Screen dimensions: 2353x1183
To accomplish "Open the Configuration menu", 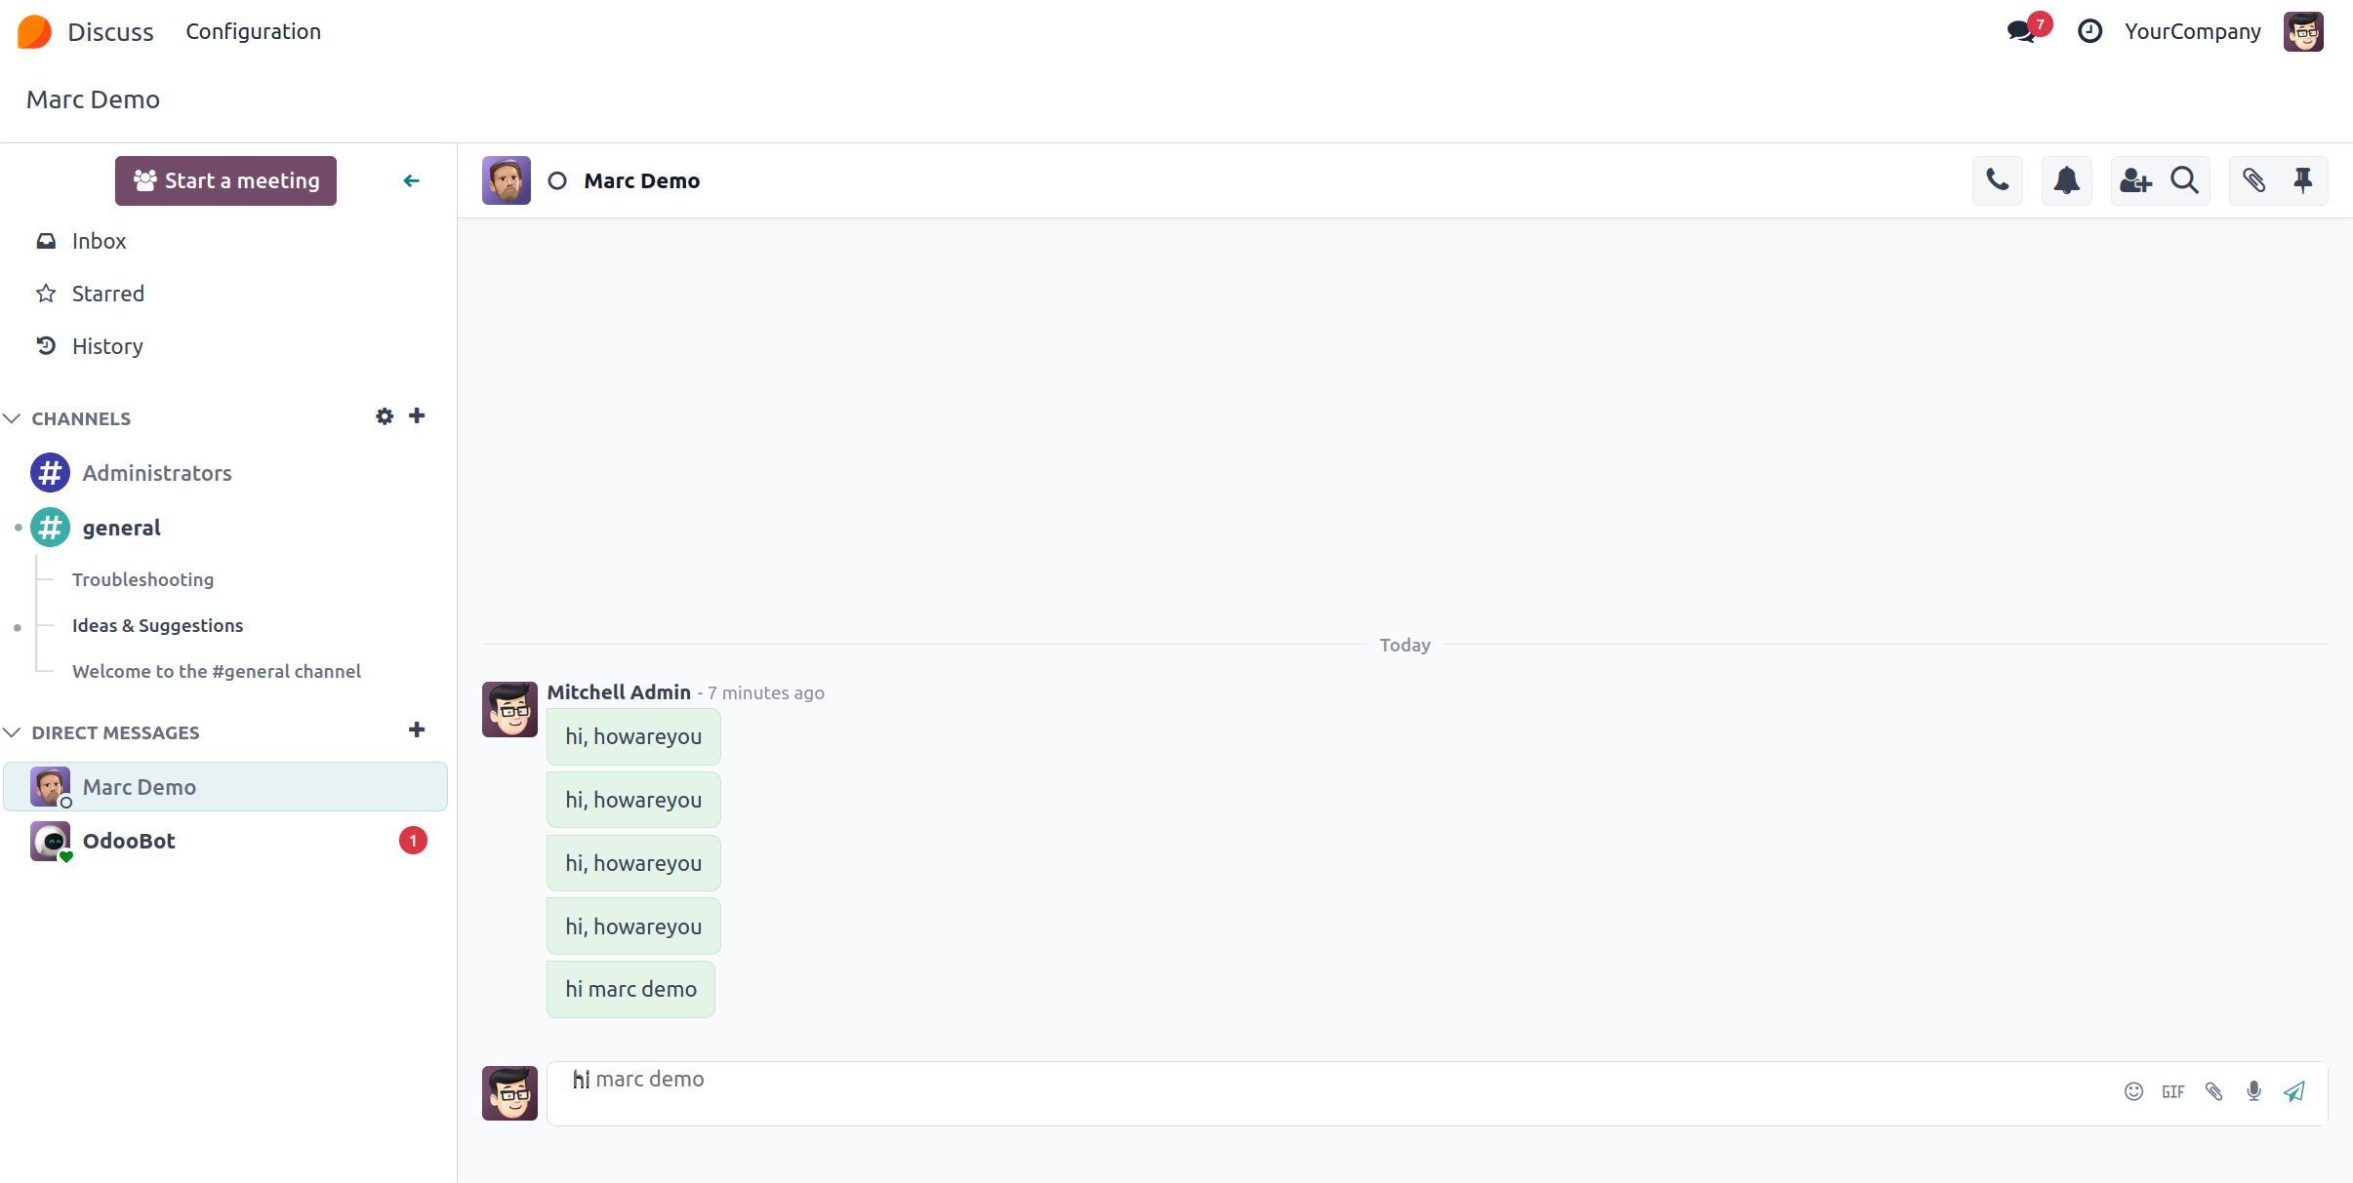I will coord(253,31).
